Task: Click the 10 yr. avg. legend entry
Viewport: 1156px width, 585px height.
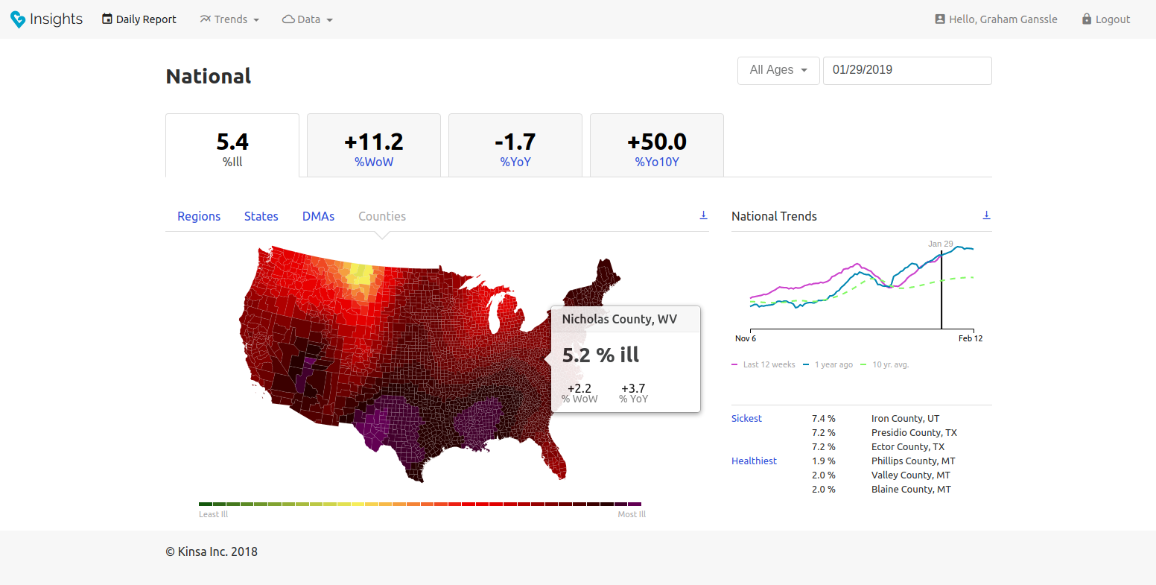Action: coord(885,364)
